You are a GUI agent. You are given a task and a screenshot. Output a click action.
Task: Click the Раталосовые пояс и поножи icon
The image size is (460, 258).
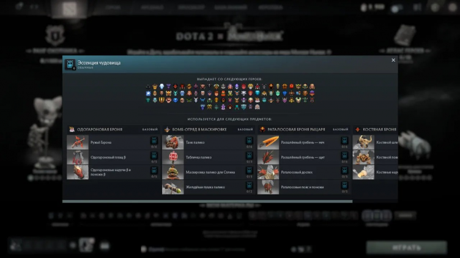coord(268,187)
